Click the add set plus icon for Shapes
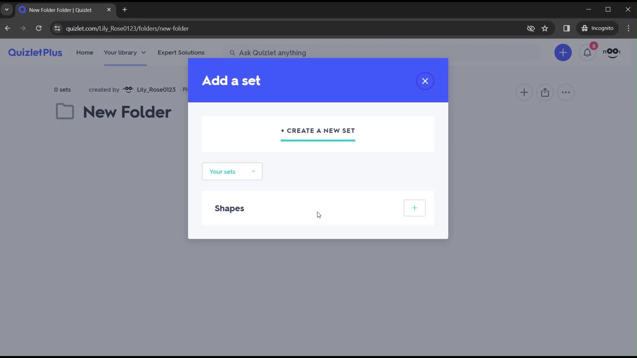This screenshot has width=637, height=358. 414,208
